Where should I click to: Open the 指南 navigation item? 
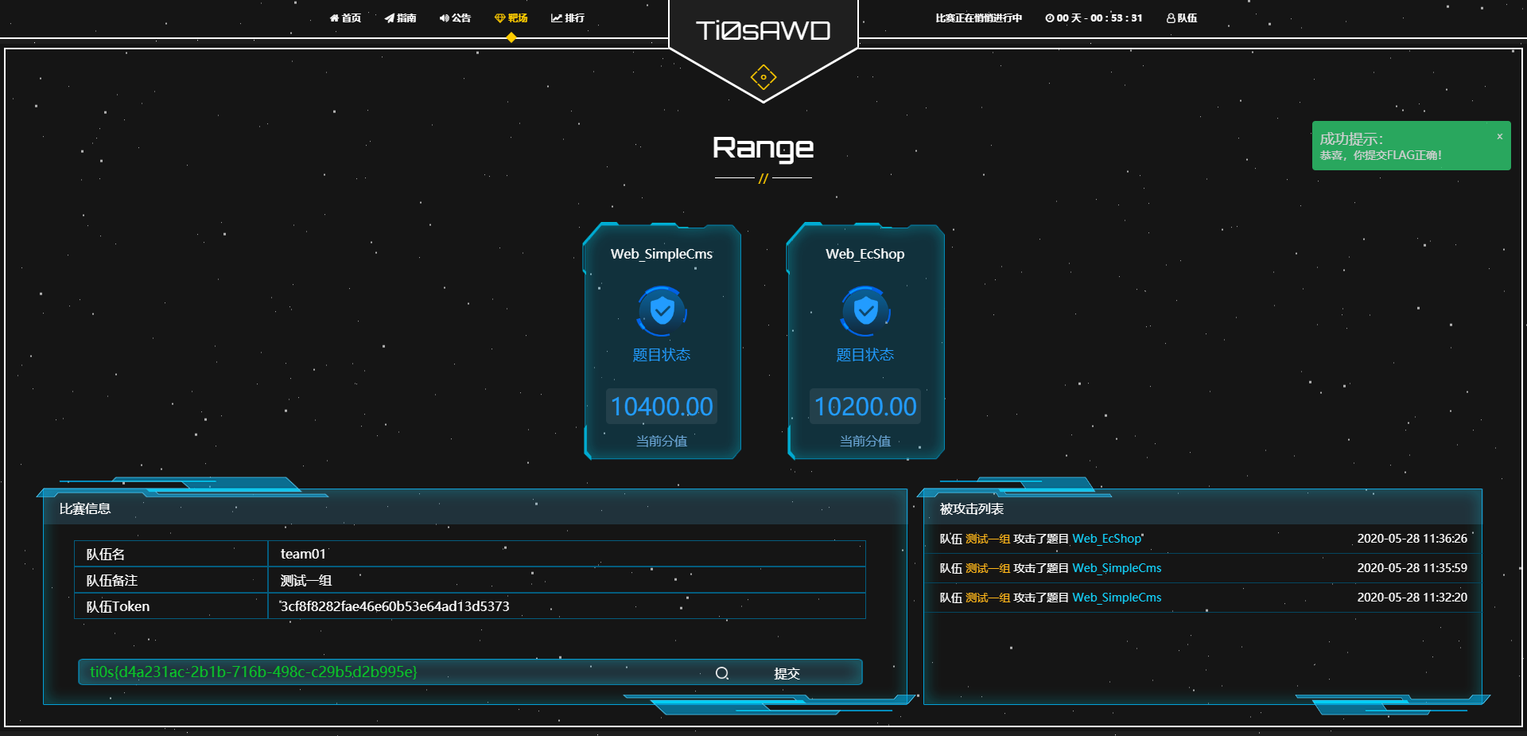point(401,18)
